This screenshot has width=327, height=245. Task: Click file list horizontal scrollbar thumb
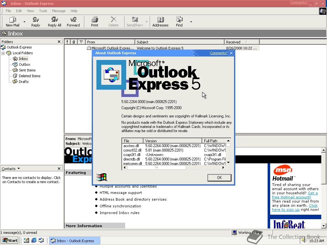156,167
